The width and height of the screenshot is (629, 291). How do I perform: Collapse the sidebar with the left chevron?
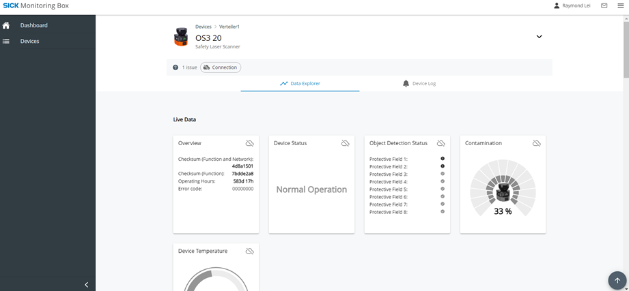tap(86, 285)
